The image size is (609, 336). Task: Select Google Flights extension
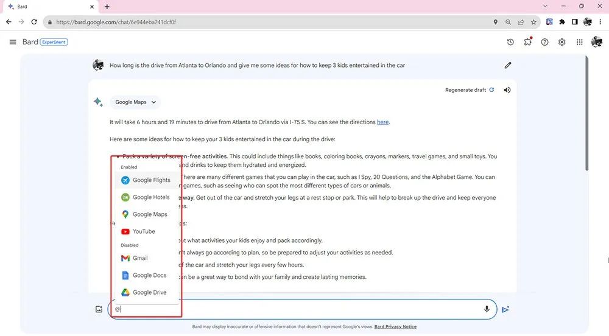click(x=147, y=180)
